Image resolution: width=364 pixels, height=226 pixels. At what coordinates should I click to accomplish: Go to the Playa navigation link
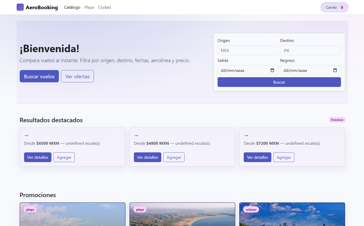pyautogui.click(x=89, y=7)
